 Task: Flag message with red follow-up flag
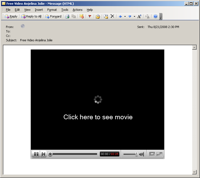point(90,16)
